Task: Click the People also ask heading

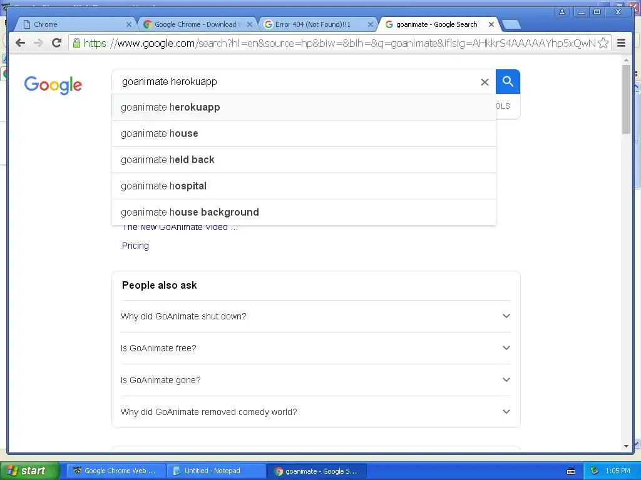Action: click(160, 285)
